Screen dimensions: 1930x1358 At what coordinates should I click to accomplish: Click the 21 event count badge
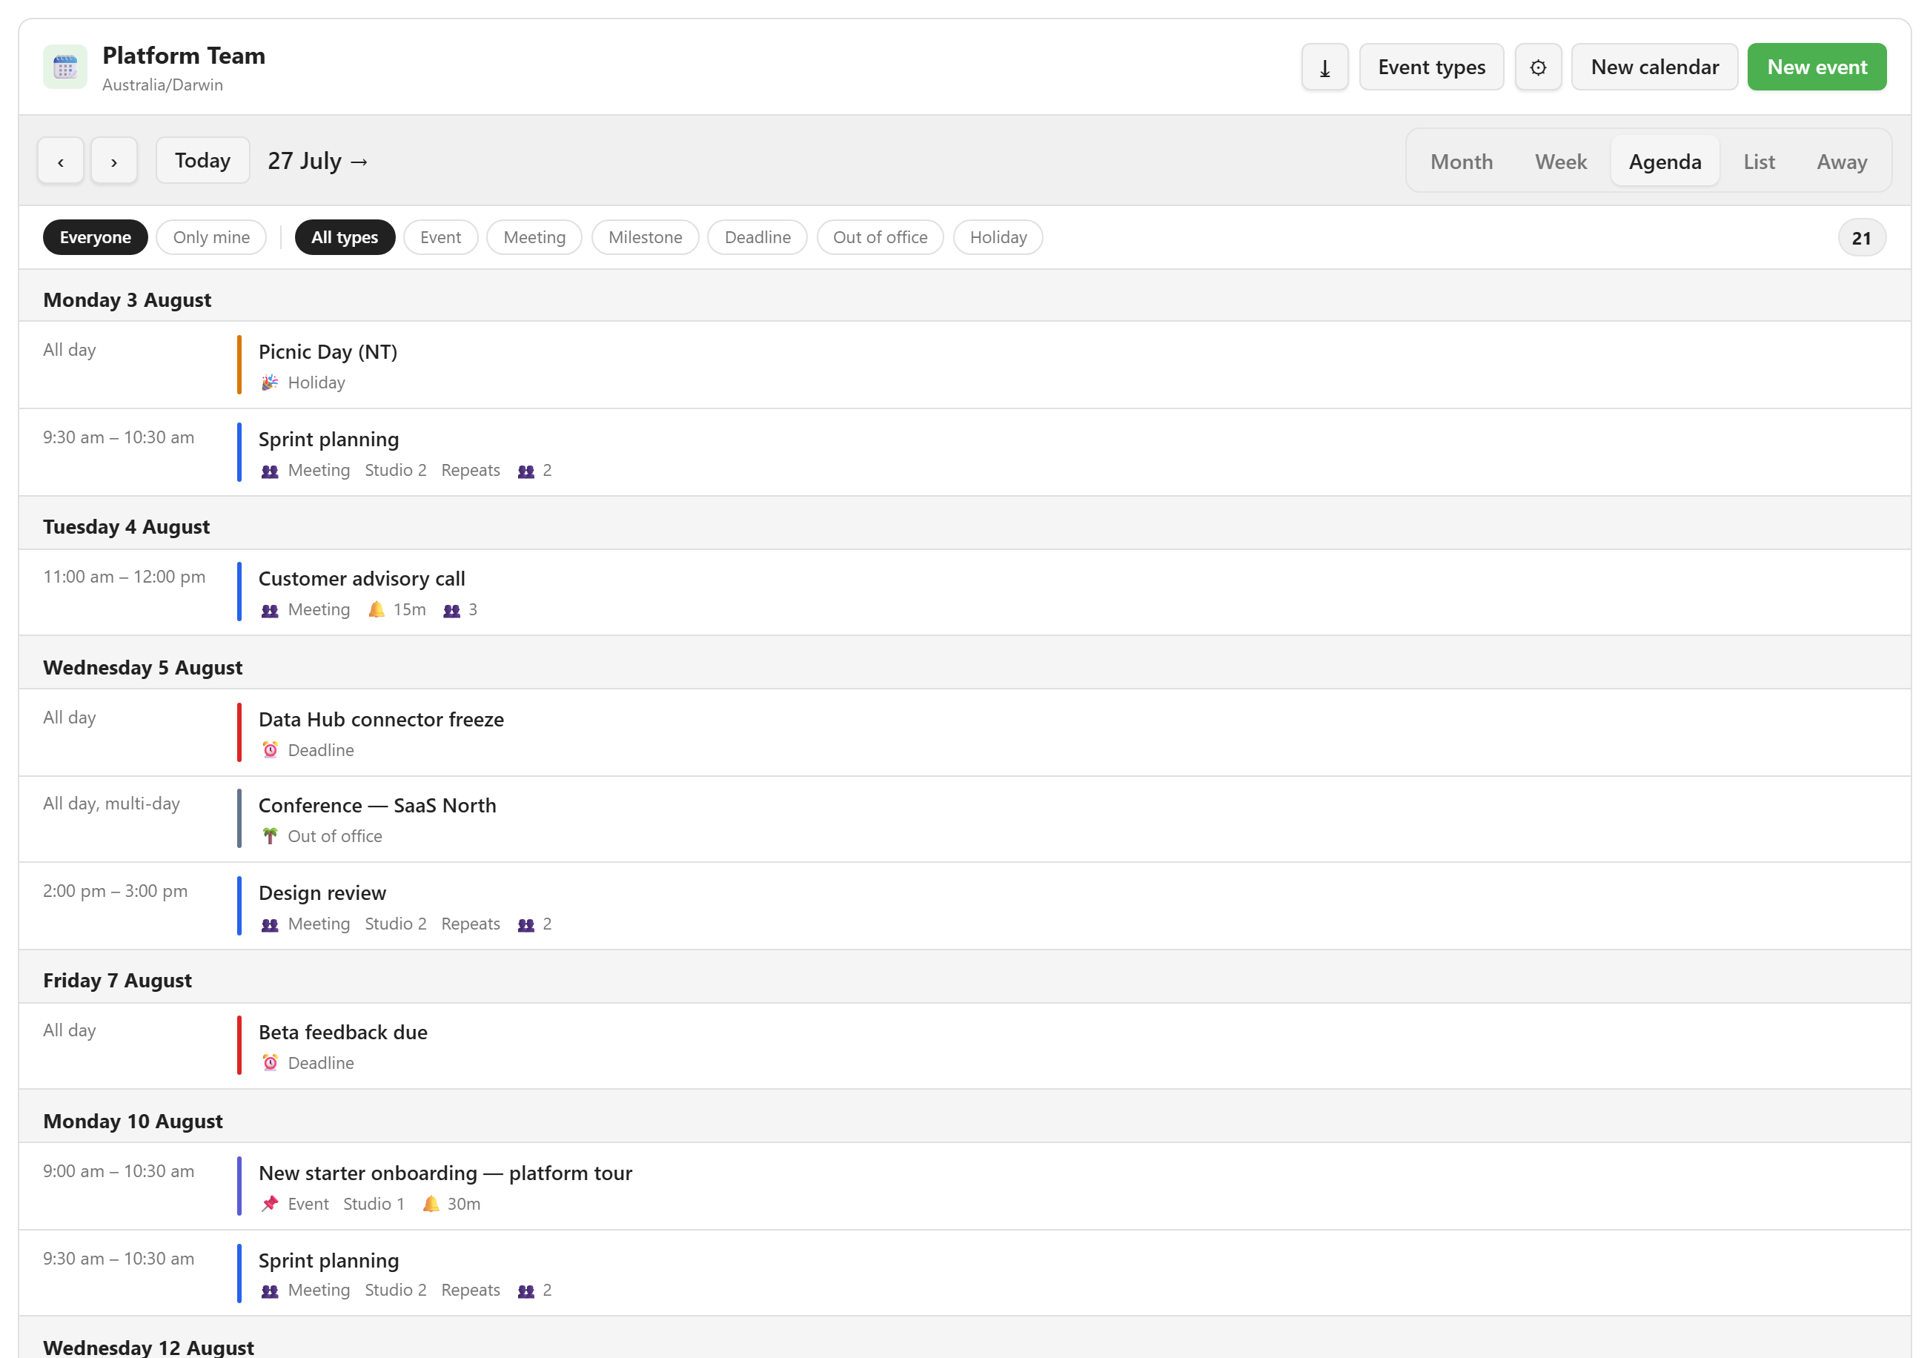(1861, 238)
